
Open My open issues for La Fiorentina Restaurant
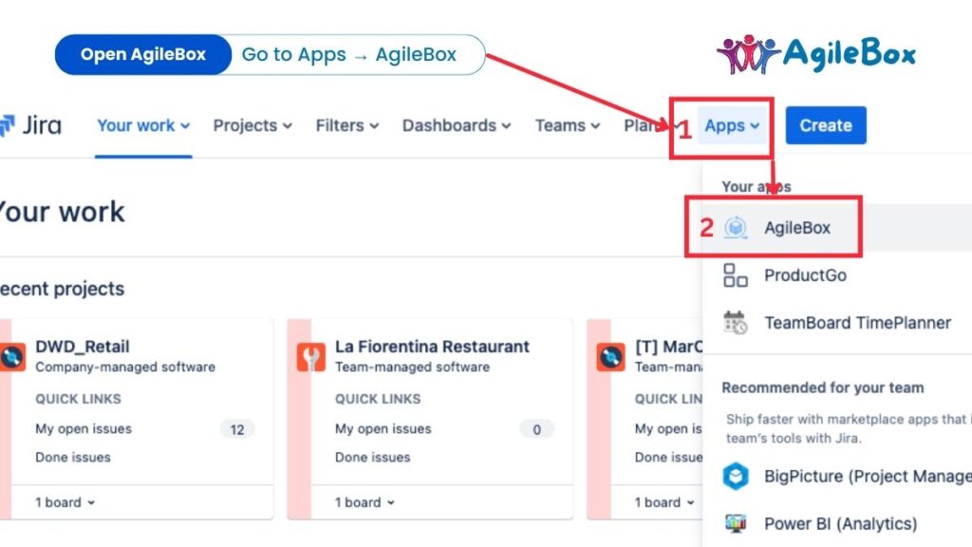point(383,429)
